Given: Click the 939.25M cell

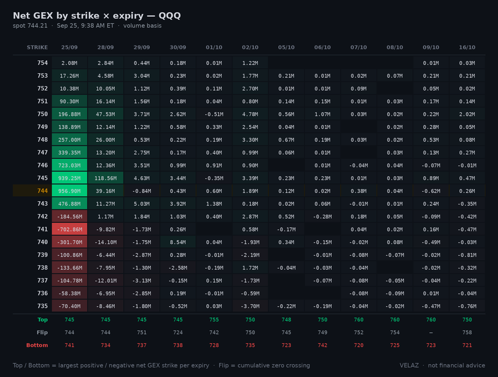Looking at the screenshot, I should 69,178.
